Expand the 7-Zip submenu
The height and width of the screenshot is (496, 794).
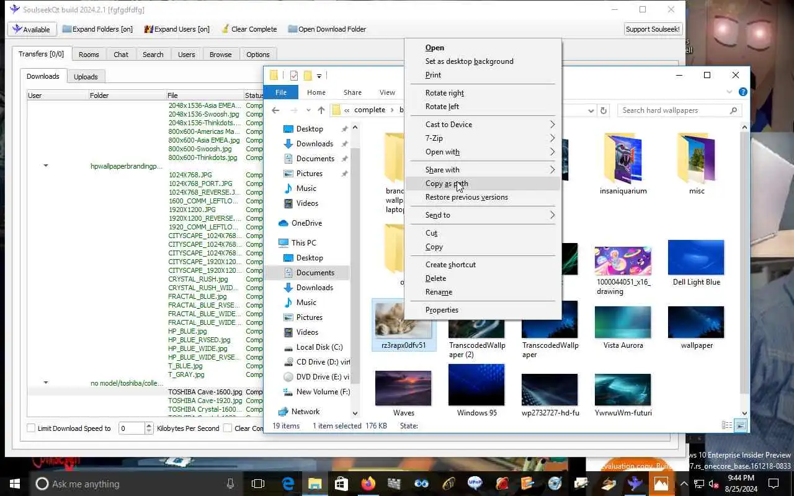point(483,138)
